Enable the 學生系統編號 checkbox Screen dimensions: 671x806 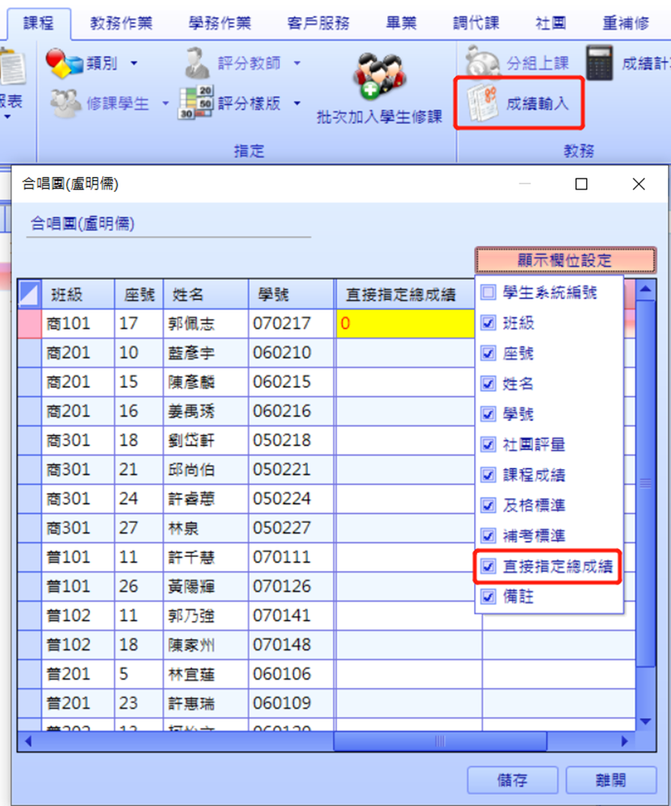[488, 292]
